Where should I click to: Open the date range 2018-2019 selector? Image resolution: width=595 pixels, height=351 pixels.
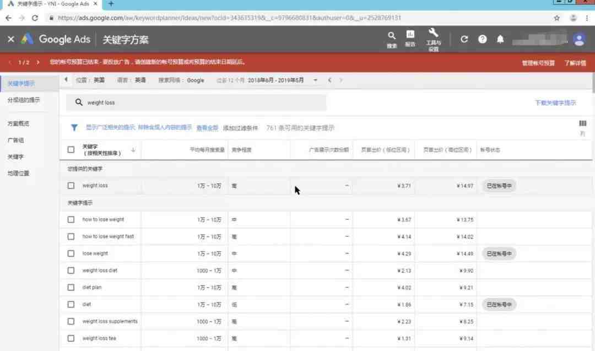pyautogui.click(x=275, y=80)
